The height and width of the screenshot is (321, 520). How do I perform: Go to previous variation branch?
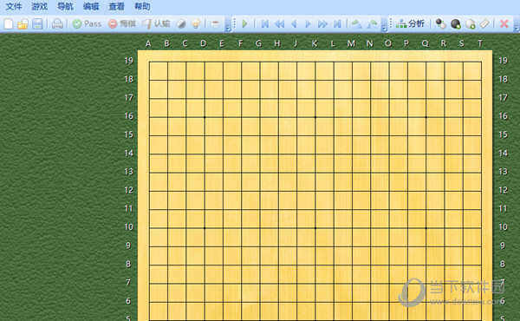pyautogui.click(x=356, y=24)
